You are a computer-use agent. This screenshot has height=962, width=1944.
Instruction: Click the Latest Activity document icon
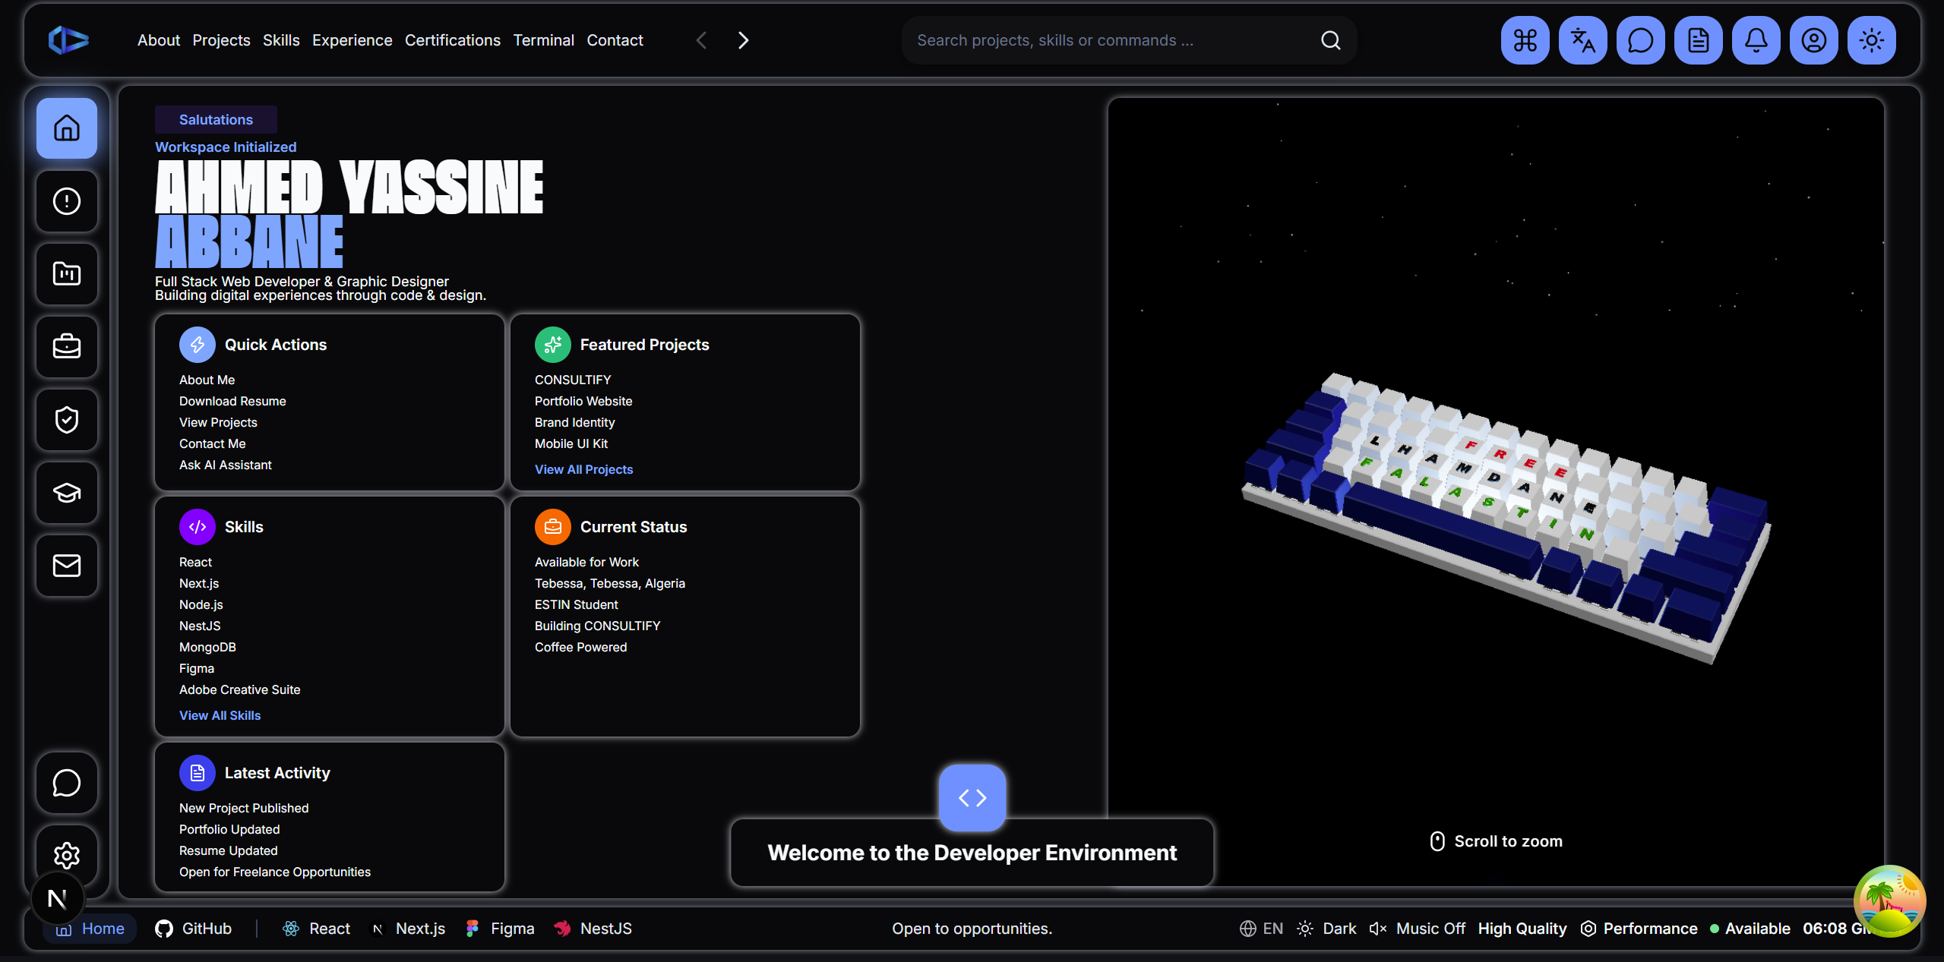point(198,773)
